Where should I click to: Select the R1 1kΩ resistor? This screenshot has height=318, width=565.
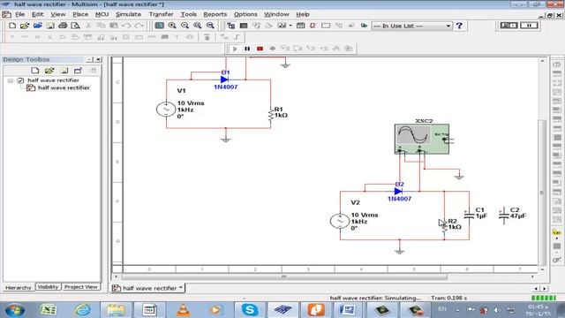point(271,115)
